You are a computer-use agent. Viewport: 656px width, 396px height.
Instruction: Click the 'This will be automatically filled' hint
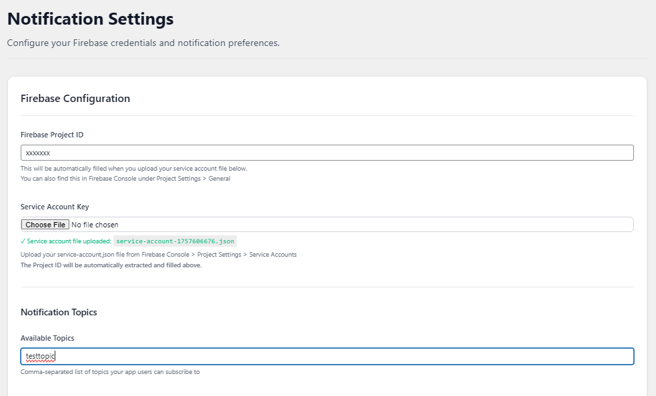click(x=134, y=169)
